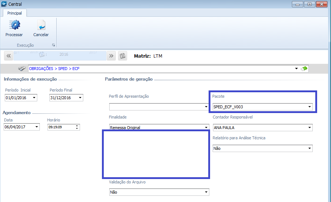Click the pen icon left of OBRIGAÇÕES path
Viewport: 331px width, 202px height.
(x=22, y=69)
